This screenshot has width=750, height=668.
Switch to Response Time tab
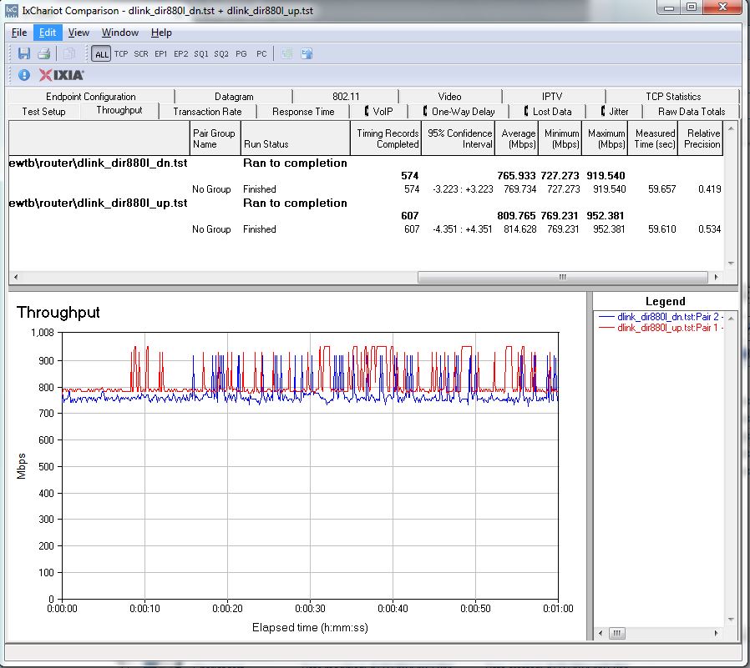point(303,112)
